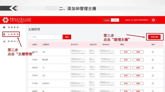Click the account name export_zh_name13963500001
The image size is (165, 92).
(x=137, y=20)
